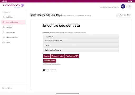The width and height of the screenshot is (135, 95).
Task: Open the SG user avatar
Action: [x=123, y=6]
